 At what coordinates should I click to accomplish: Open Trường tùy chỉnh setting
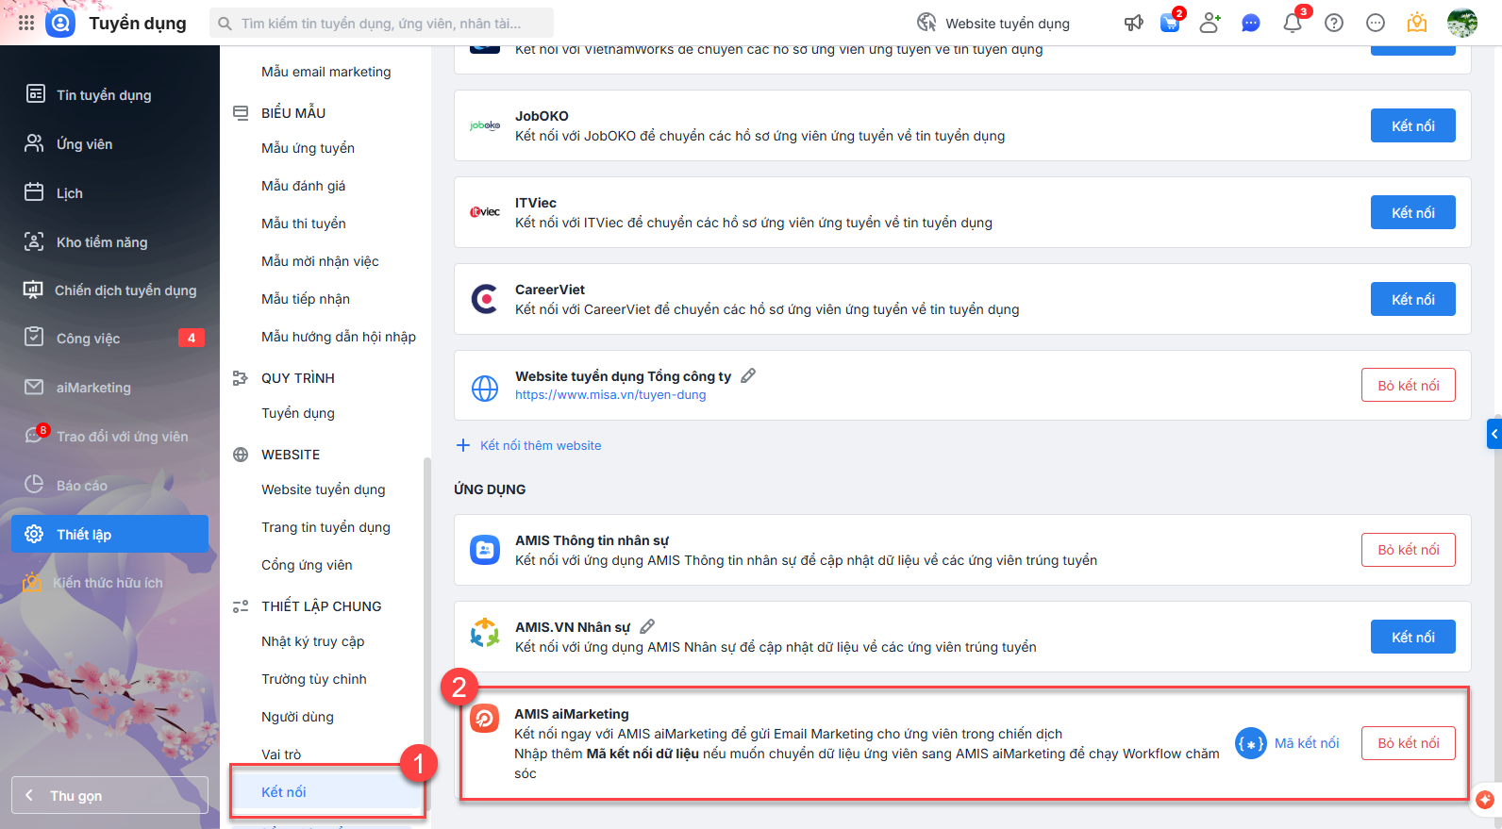click(x=313, y=679)
